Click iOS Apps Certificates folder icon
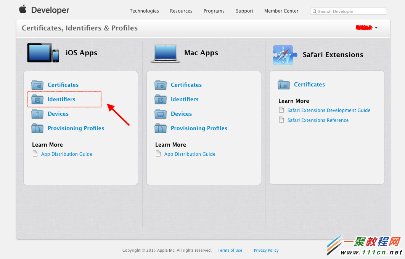405x259 pixels. [37, 85]
